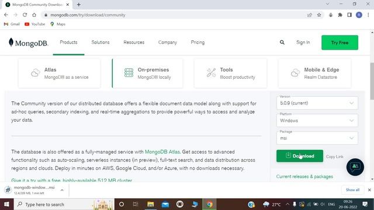Open Maps bookmark
Screen dimensions: 374x210
click(x=58, y=24)
